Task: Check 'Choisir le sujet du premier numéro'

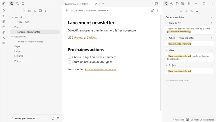Action: pyautogui.click(x=69, y=57)
